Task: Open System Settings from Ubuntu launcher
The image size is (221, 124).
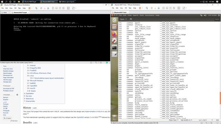Action: pos(114,41)
